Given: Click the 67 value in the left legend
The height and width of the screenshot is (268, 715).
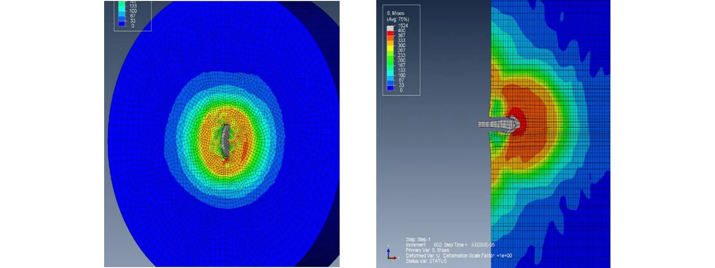Looking at the screenshot, I should pos(133,16).
